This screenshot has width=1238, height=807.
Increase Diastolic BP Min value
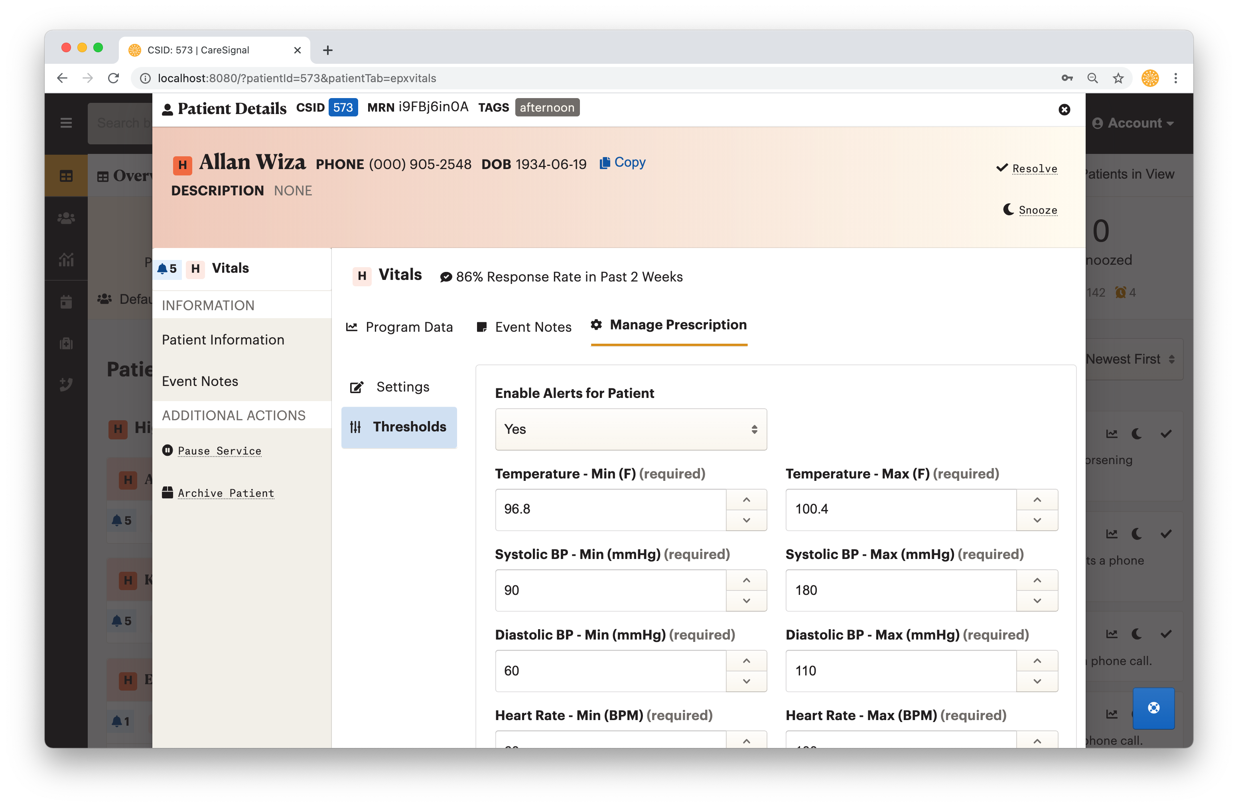coord(747,661)
